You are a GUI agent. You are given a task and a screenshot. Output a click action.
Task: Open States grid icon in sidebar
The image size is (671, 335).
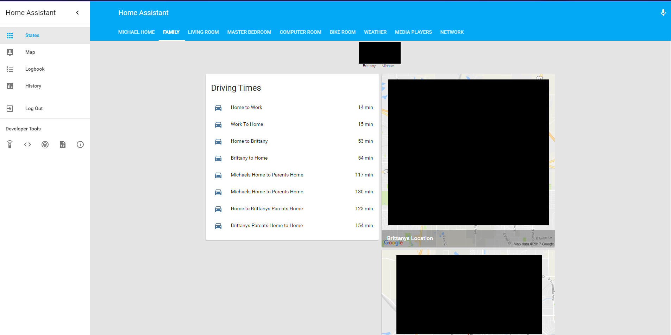pyautogui.click(x=10, y=36)
